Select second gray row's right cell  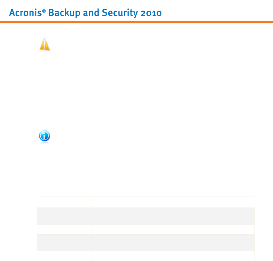(173, 243)
